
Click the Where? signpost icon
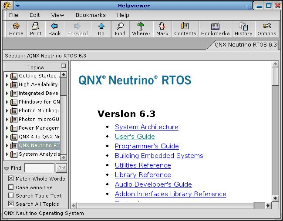tap(141, 29)
